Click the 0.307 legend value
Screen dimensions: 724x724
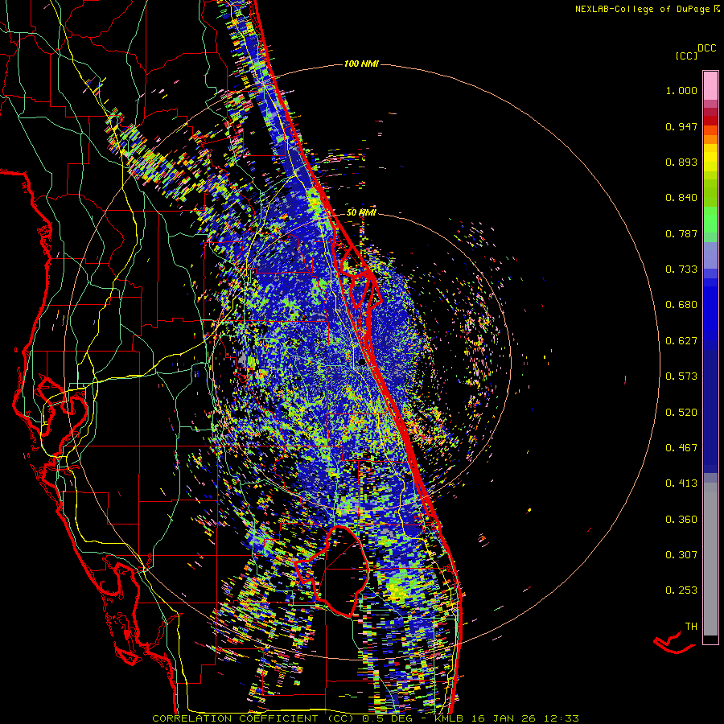coord(681,555)
